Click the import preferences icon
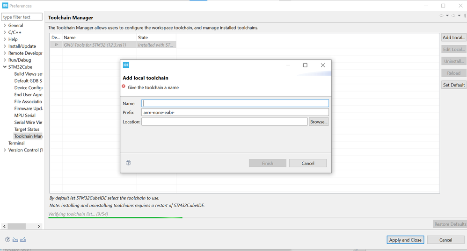The image size is (467, 251). (15, 239)
